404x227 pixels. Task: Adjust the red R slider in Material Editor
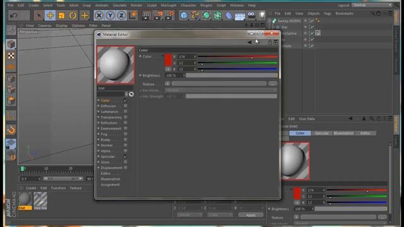point(237,57)
